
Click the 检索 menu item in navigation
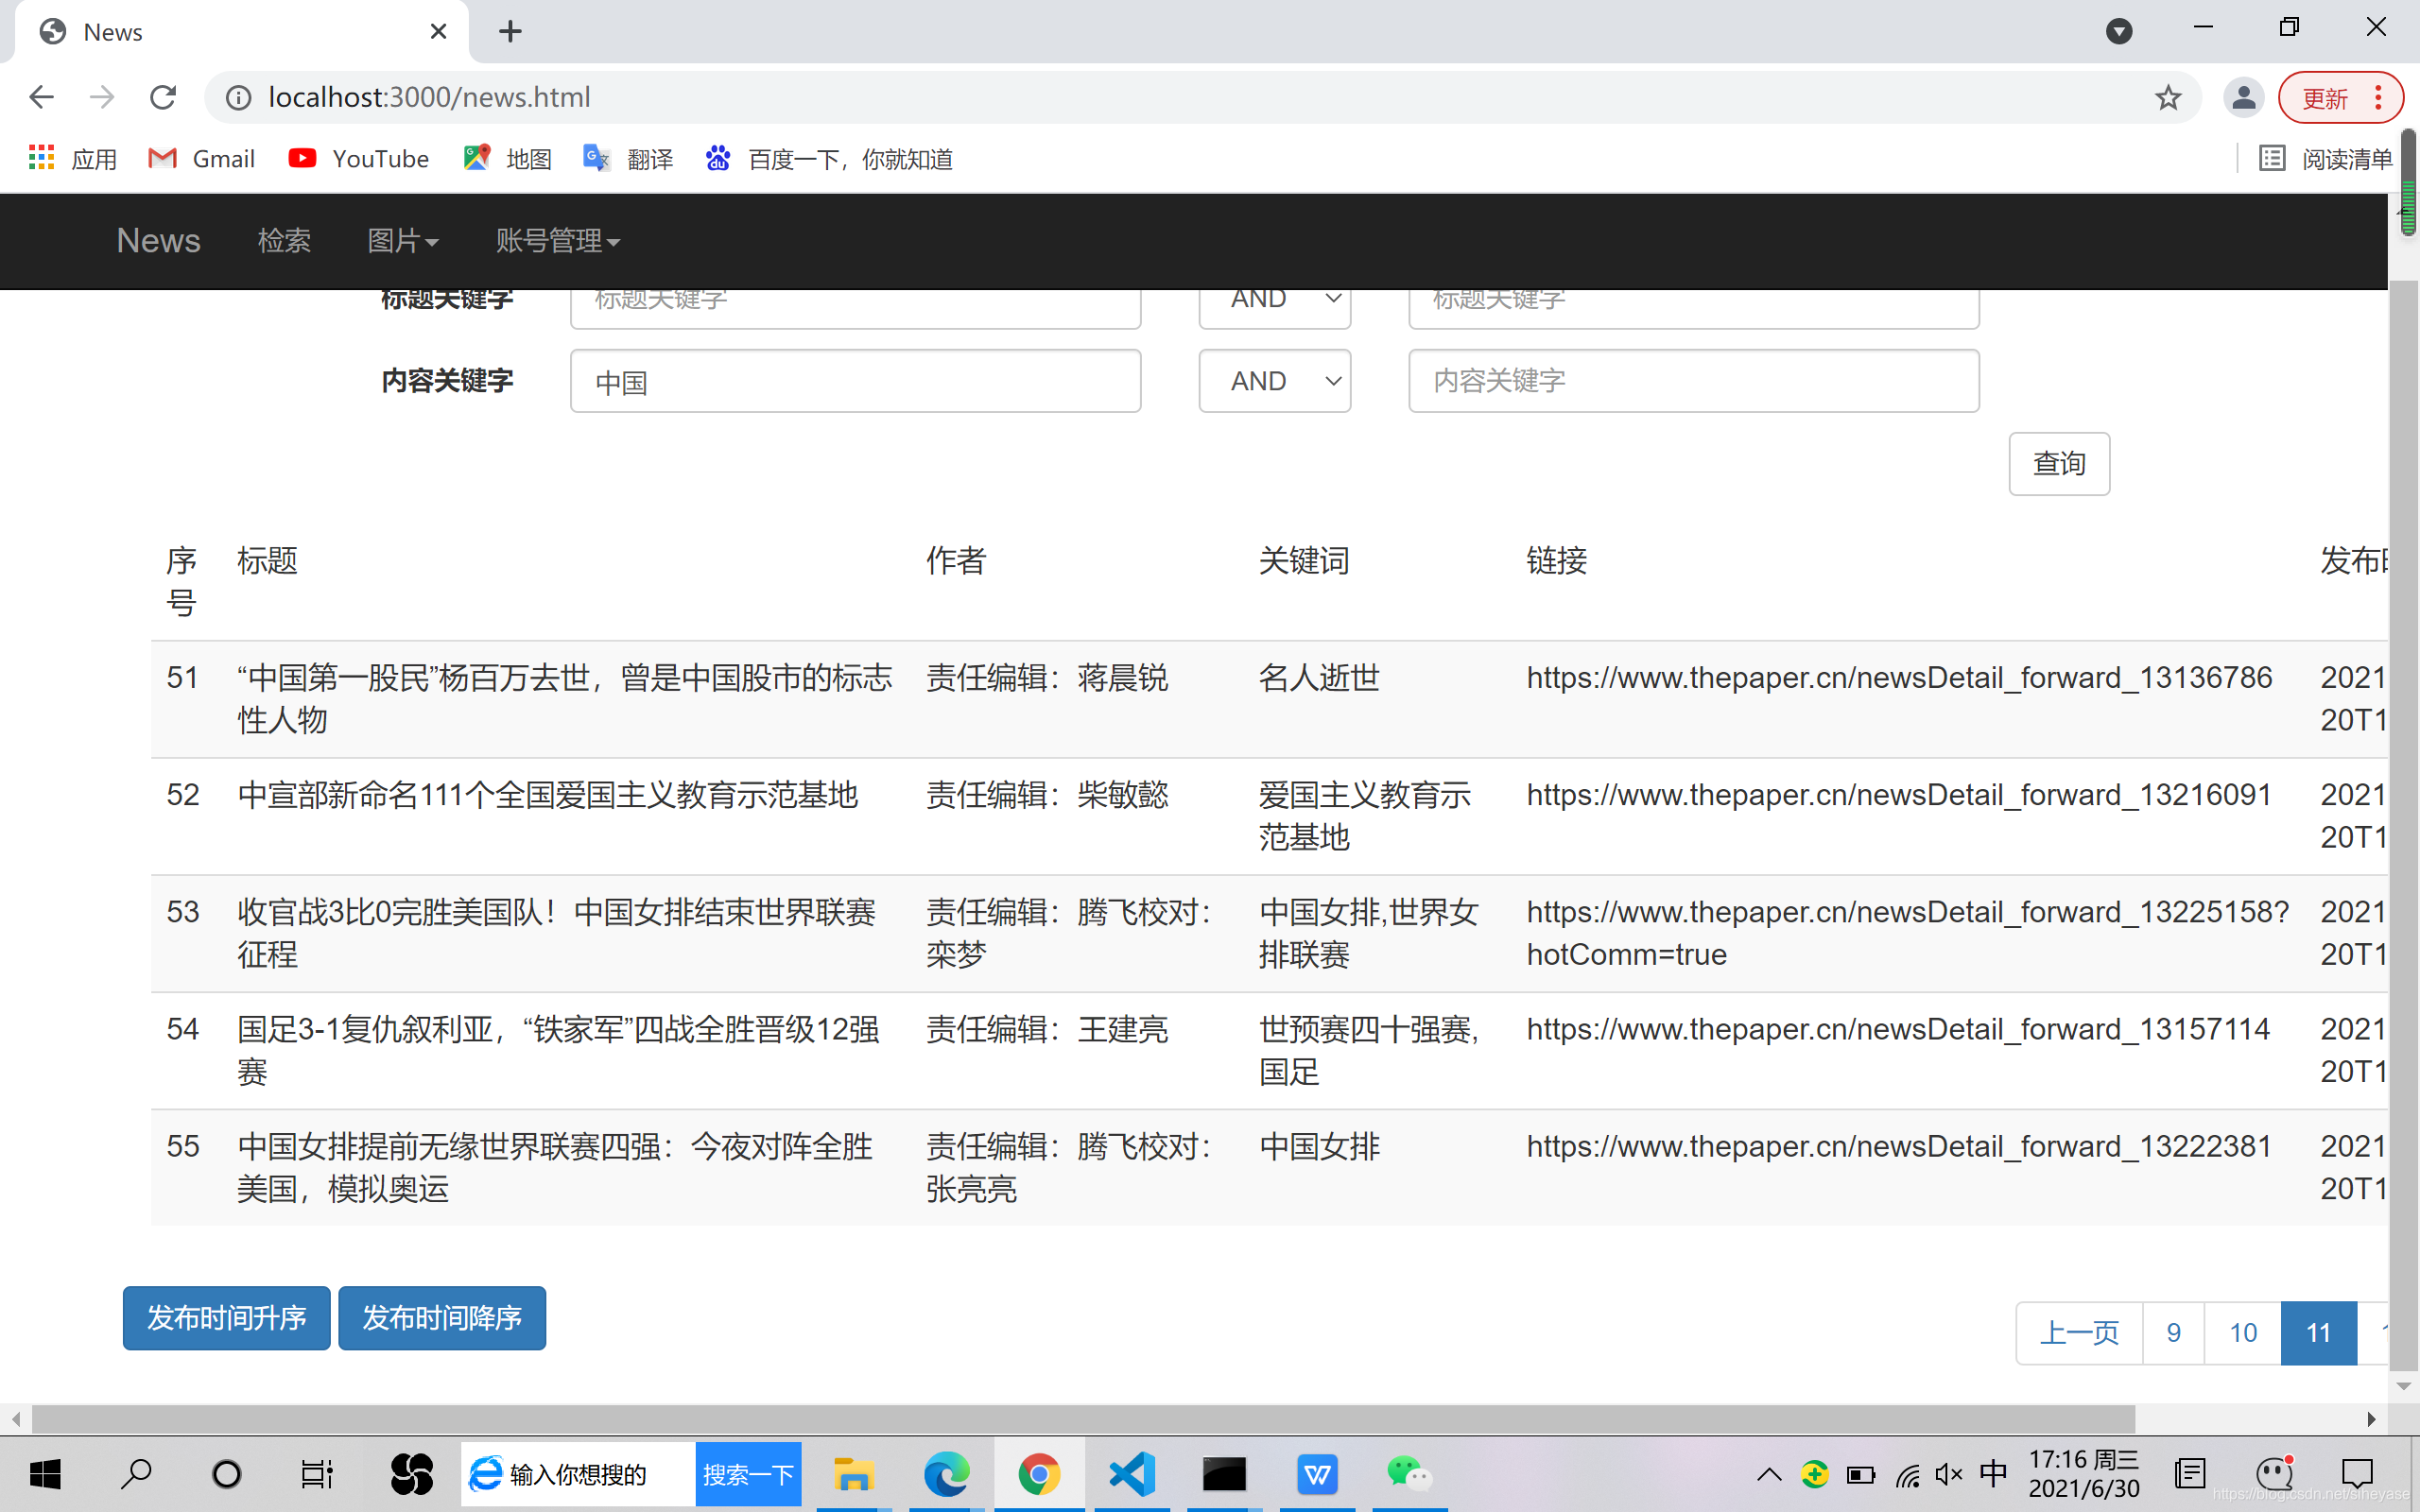click(284, 240)
